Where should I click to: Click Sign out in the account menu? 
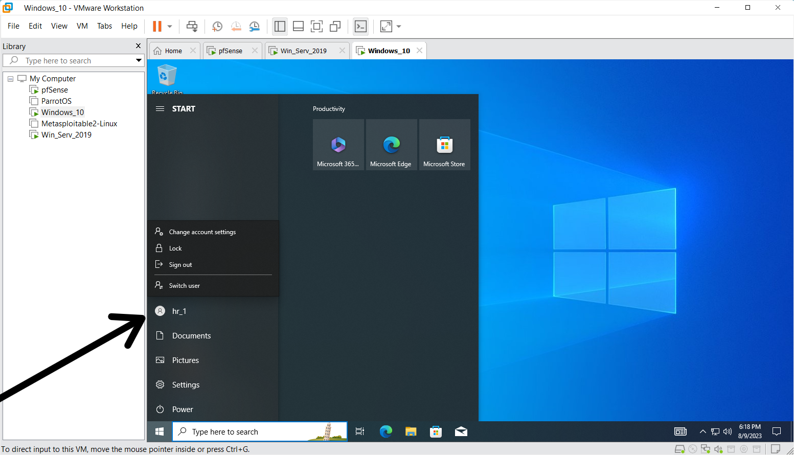[x=213, y=265]
